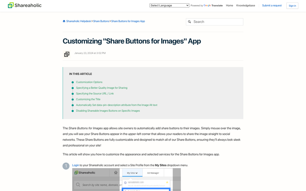Click the article author avatar icon
Image resolution: width=306 pixels, height=191 pixels.
tap(67, 54)
